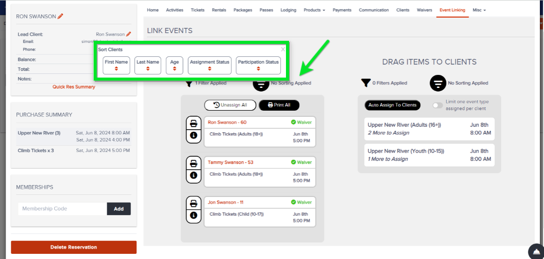
Task: Click the Unassign All button
Action: pyautogui.click(x=230, y=105)
